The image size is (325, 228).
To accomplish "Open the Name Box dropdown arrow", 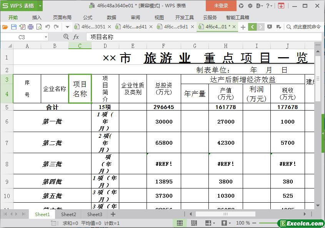I will 46,37.
